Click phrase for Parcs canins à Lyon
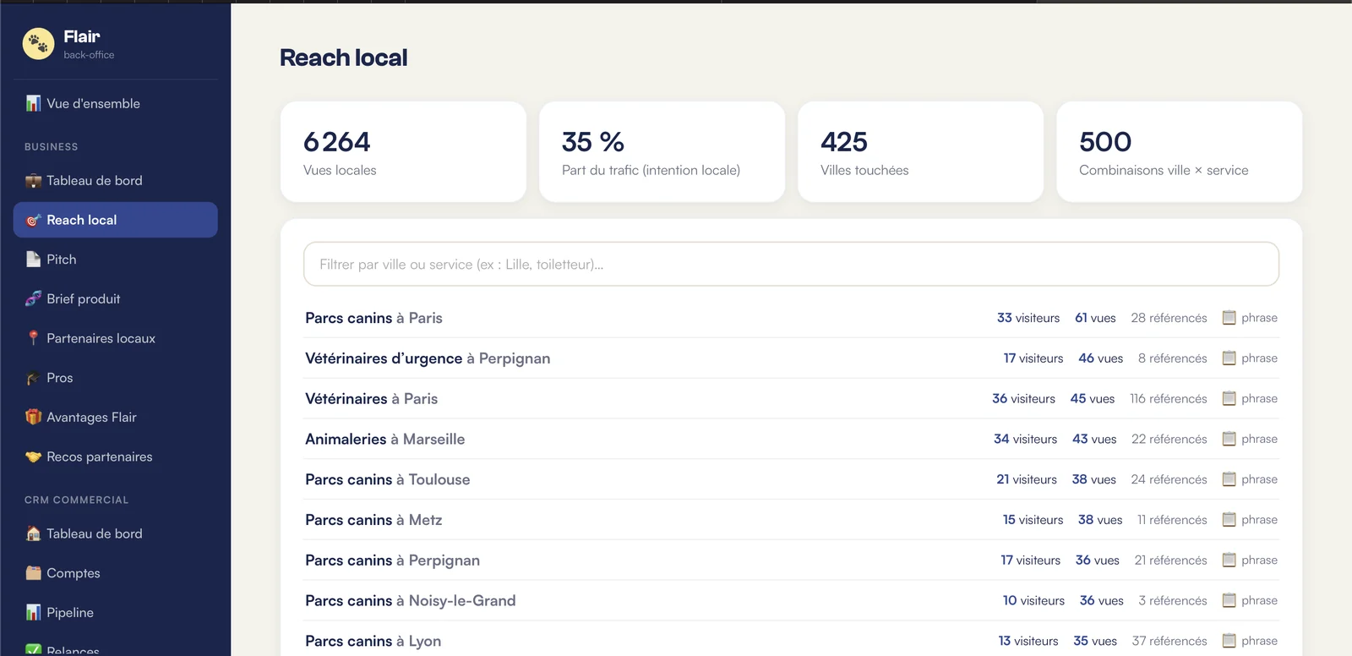The image size is (1352, 656). coord(1250,641)
